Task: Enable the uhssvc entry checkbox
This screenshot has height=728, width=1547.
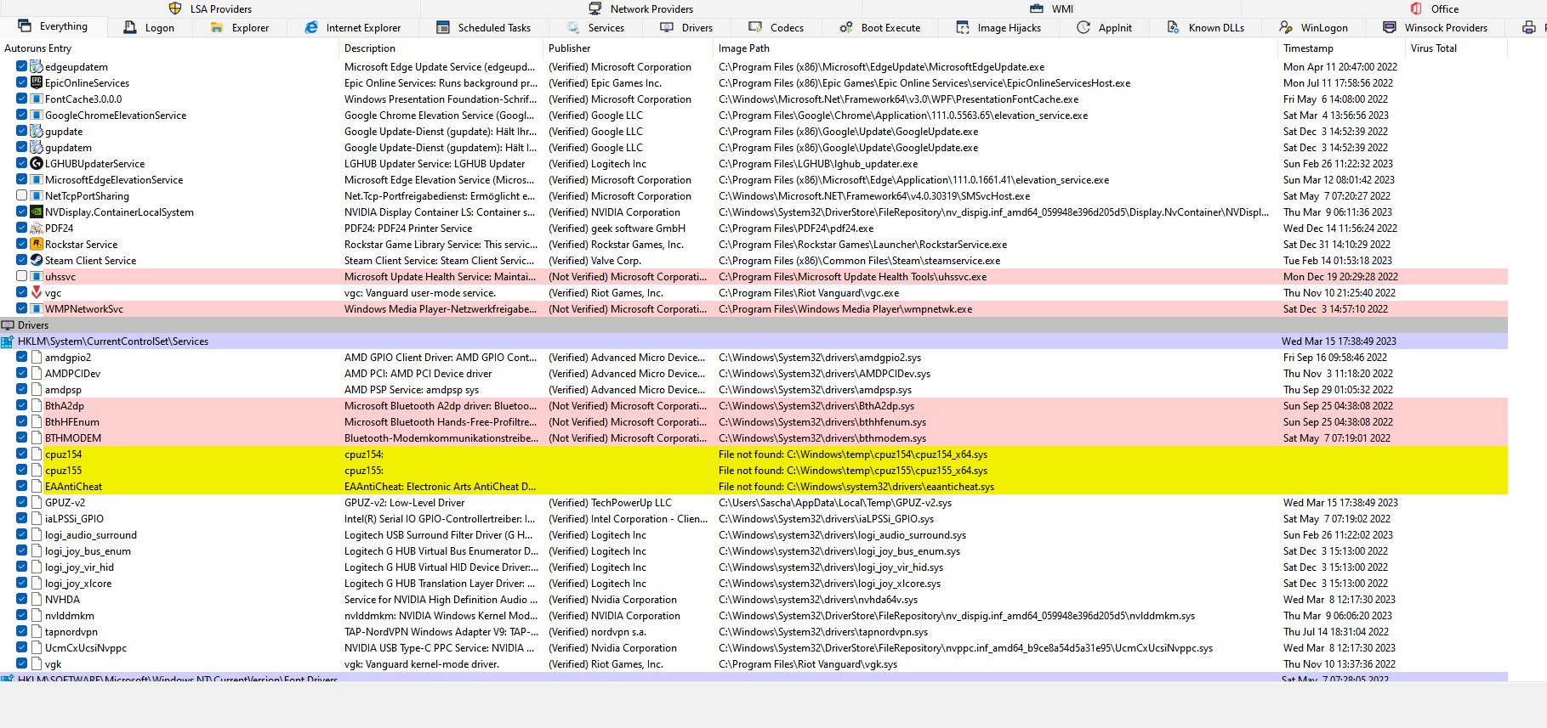Action: (22, 276)
